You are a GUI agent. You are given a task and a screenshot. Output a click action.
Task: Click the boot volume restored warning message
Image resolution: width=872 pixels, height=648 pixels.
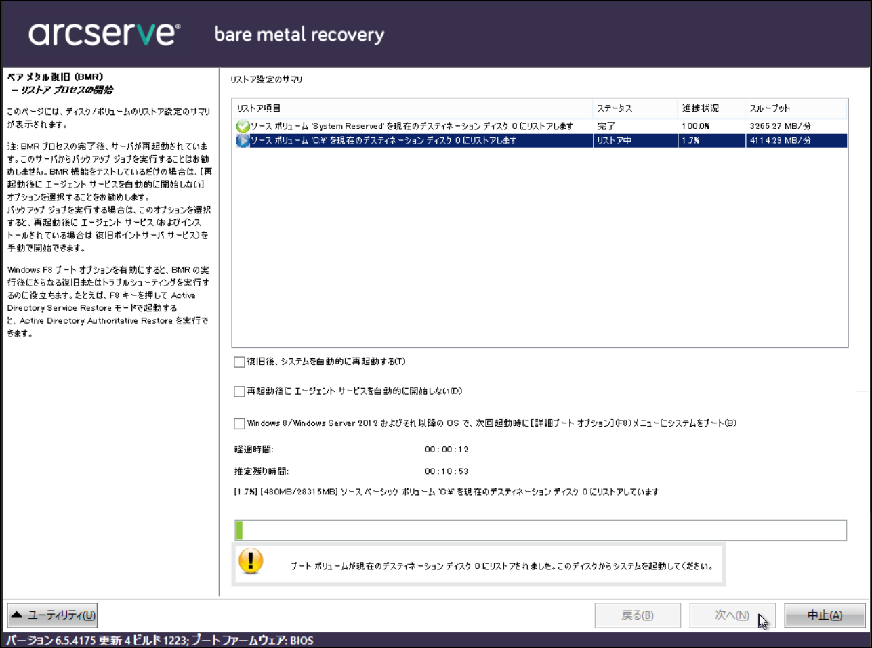502,566
